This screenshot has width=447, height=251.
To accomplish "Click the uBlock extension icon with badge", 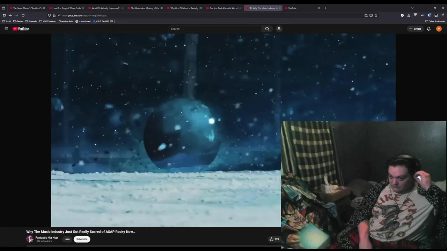I will coord(416,15).
